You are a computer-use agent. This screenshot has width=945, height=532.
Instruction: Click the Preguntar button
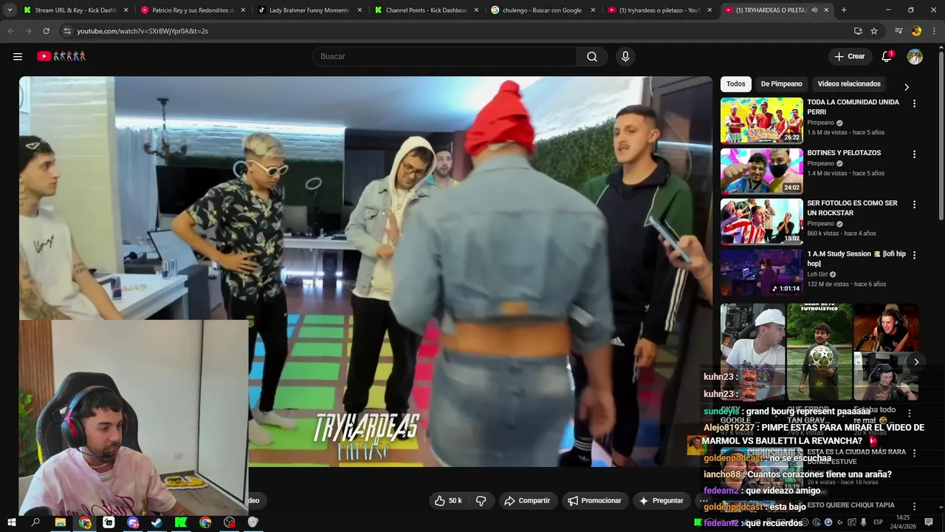(x=661, y=500)
